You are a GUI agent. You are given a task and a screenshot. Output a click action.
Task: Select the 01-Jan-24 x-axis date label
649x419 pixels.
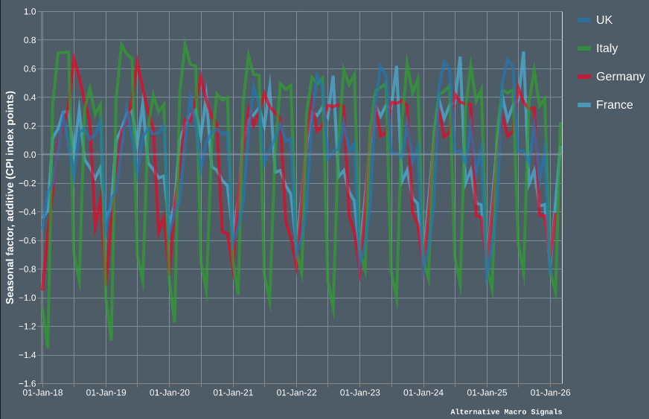[423, 392]
